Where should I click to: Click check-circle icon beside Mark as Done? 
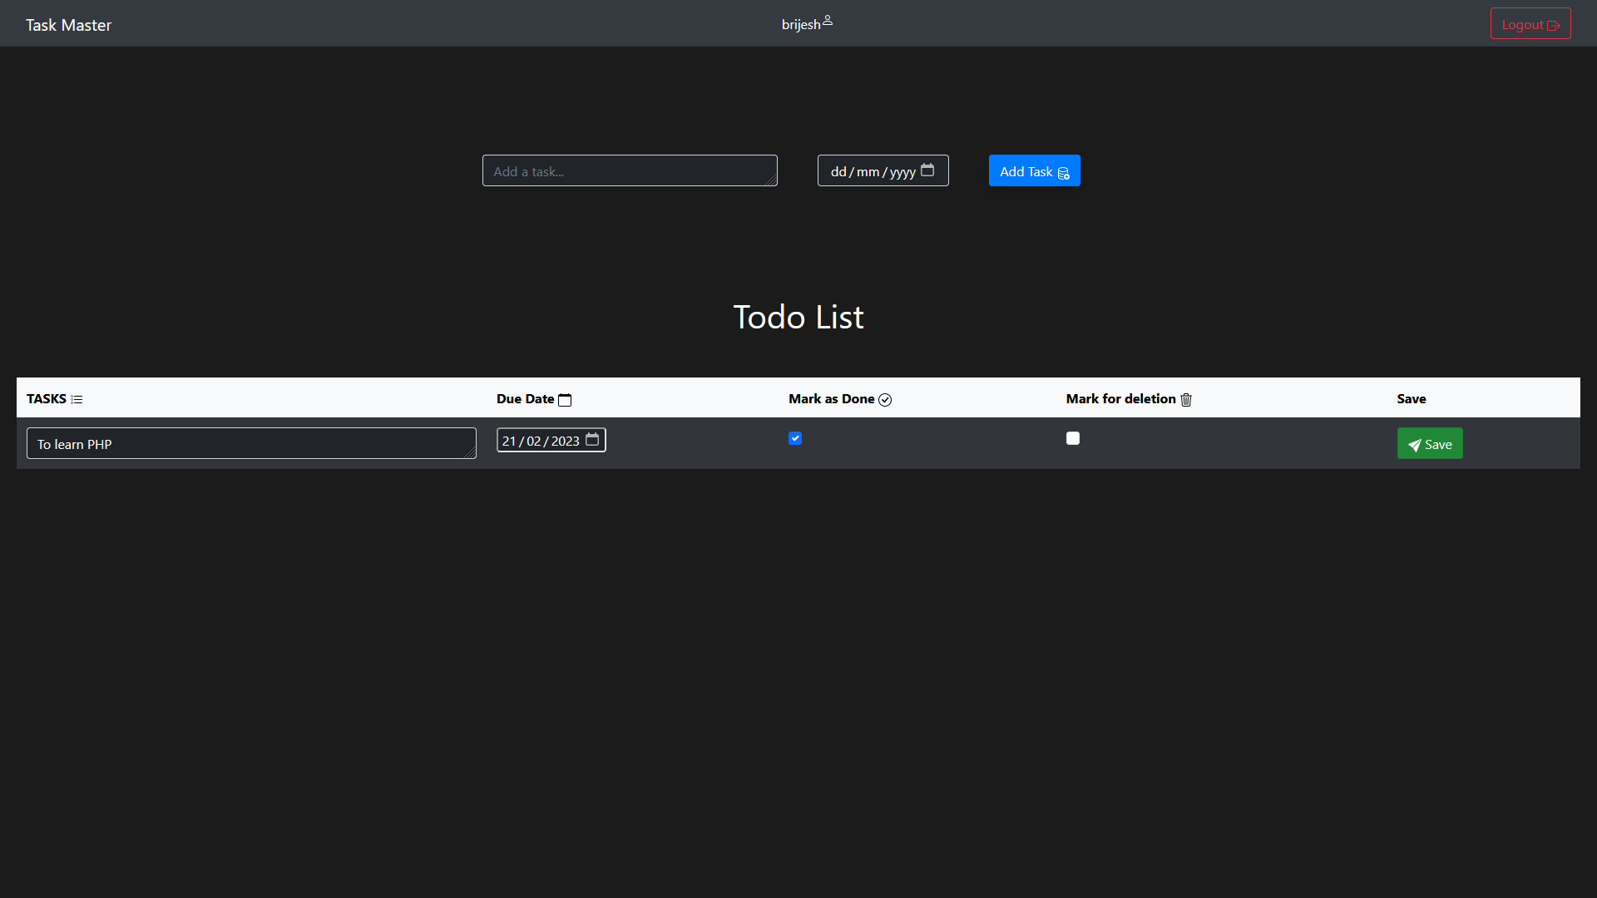click(x=885, y=400)
